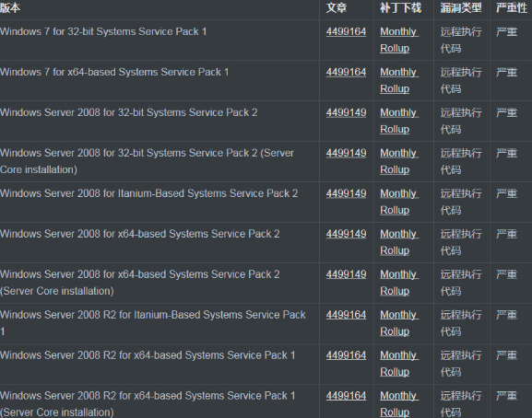Viewport: 532px width, 418px height.
Task: Select 远程执行代码 in Windows 7 32-bit row
Action: click(461, 40)
